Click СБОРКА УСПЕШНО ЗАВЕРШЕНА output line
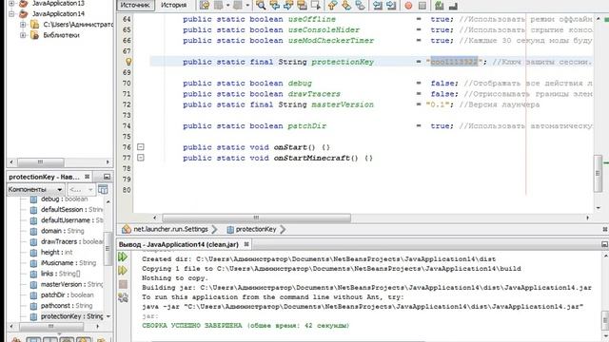Screen dimensions: 609x342 [246, 325]
